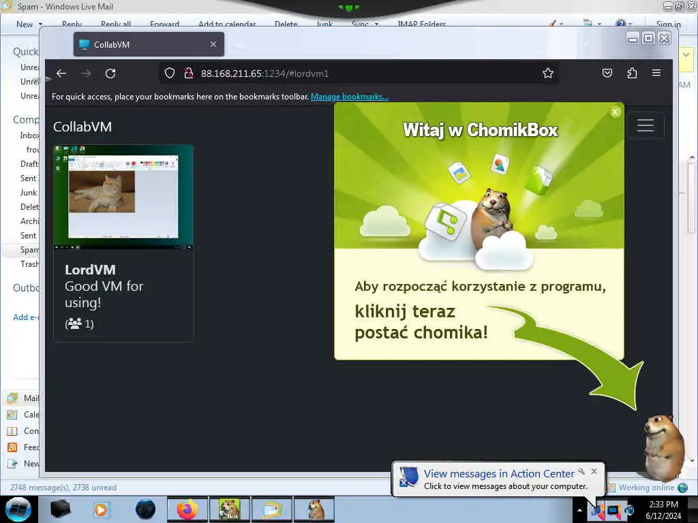The image size is (698, 523).
Task: Launch Windows Media Player from the taskbar
Action: tap(101, 509)
